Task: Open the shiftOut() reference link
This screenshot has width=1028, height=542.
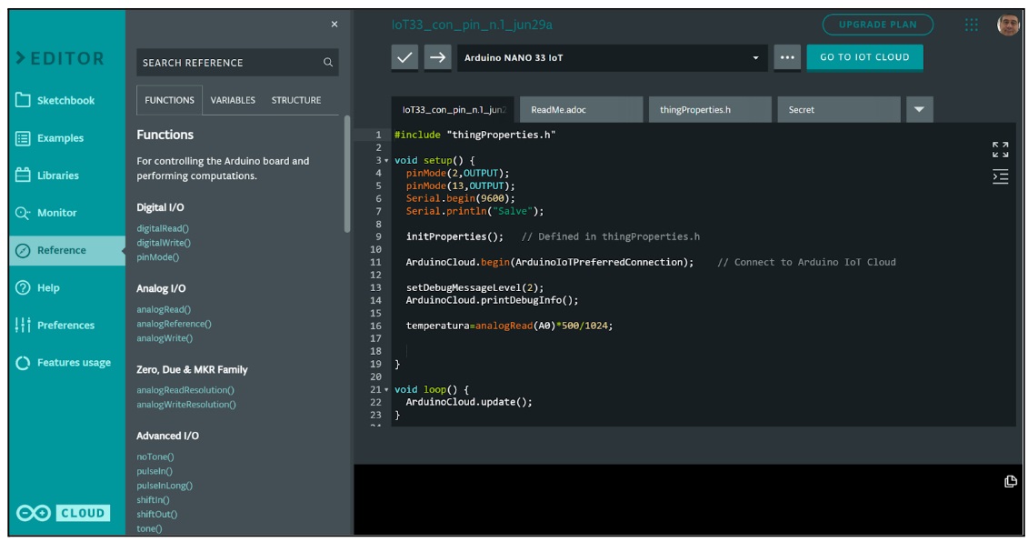Action: [x=156, y=515]
